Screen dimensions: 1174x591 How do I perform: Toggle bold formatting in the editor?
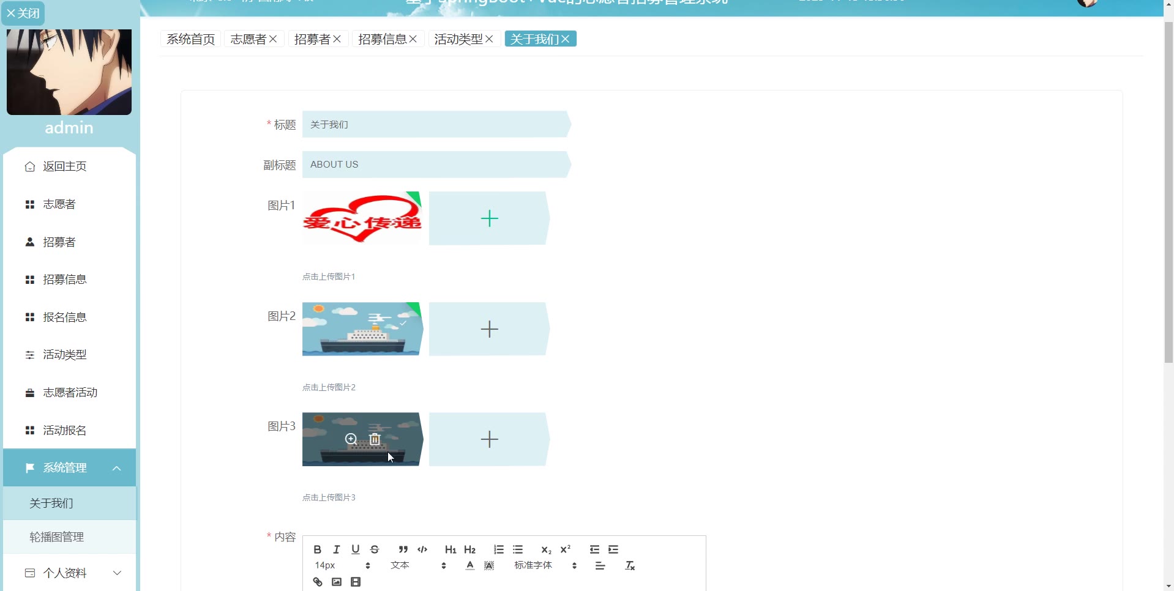point(317,549)
